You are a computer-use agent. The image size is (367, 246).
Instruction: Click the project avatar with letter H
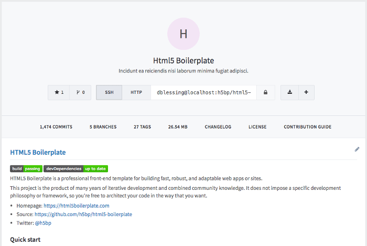(x=183, y=34)
